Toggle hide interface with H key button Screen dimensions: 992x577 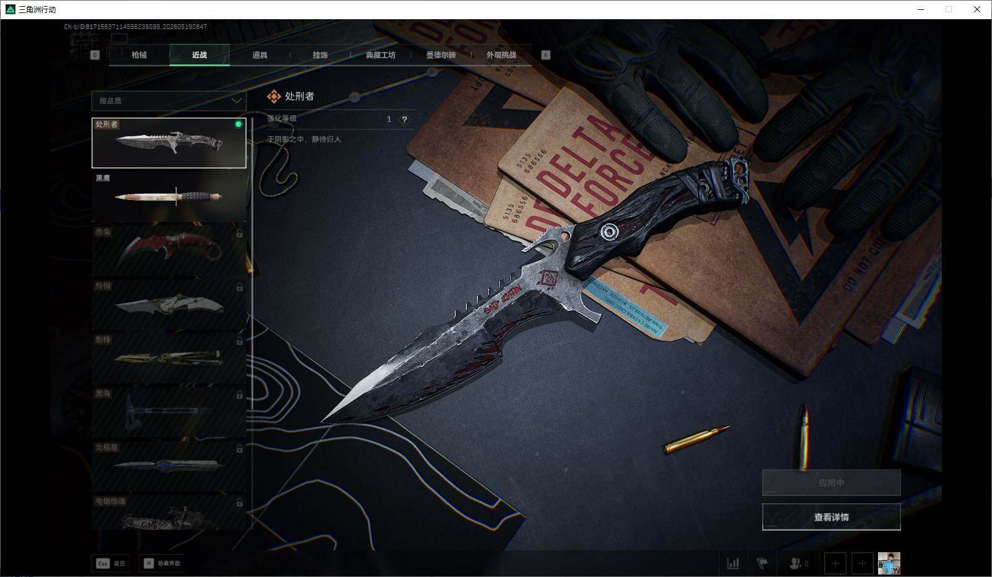[162, 563]
